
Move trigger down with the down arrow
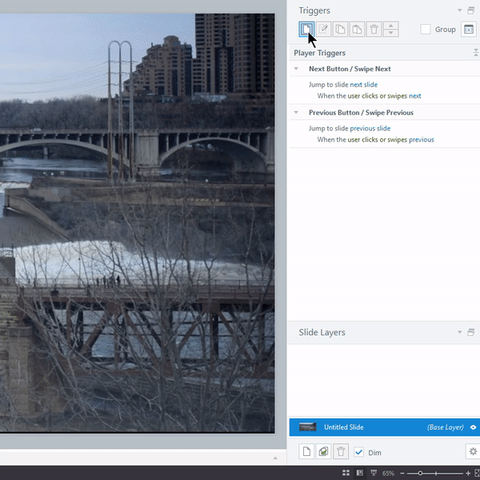click(x=391, y=33)
